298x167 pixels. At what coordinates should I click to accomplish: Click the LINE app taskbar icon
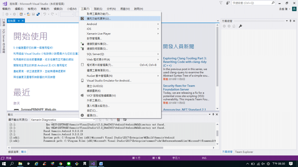coord(69,164)
